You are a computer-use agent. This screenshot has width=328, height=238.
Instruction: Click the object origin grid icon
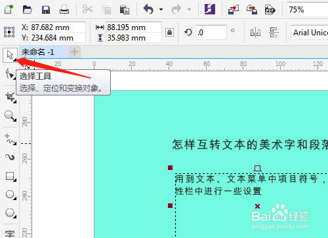coord(9,32)
